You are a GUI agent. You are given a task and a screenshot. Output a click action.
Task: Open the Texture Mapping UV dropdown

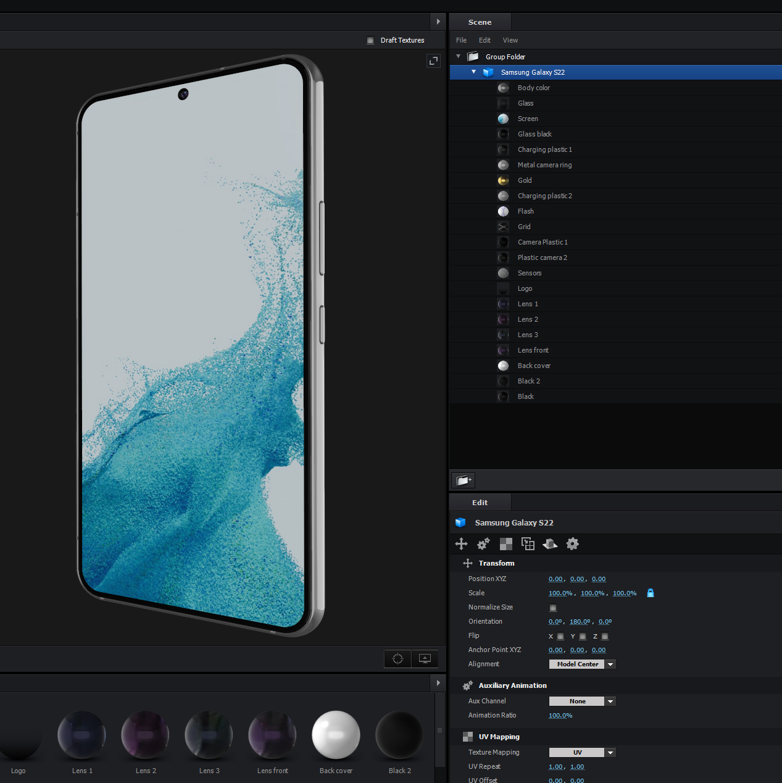pos(583,753)
